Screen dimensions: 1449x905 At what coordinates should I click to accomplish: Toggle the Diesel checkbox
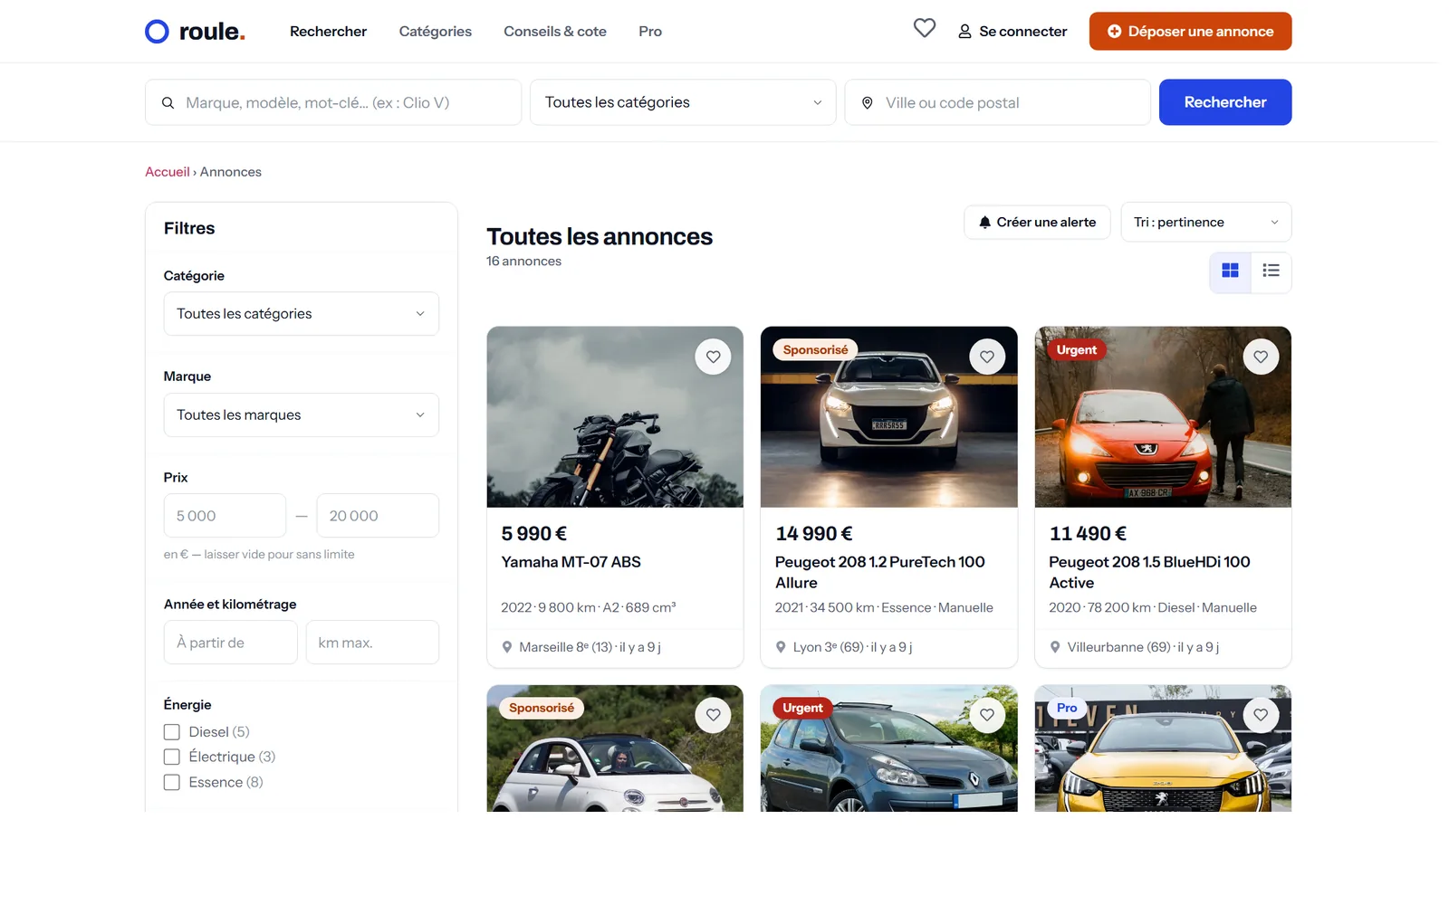pos(172,732)
